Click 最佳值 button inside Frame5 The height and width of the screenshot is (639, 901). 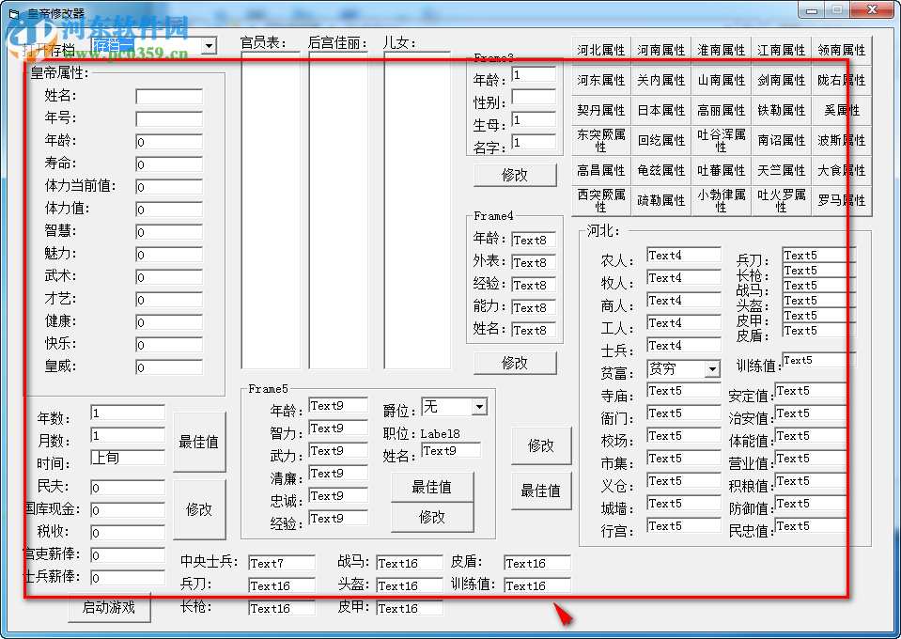(x=432, y=487)
